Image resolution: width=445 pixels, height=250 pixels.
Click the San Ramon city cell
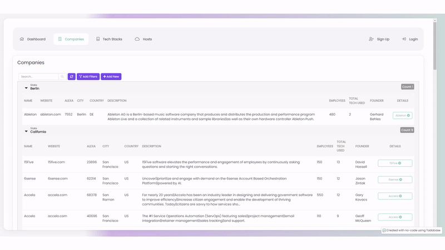(108, 197)
